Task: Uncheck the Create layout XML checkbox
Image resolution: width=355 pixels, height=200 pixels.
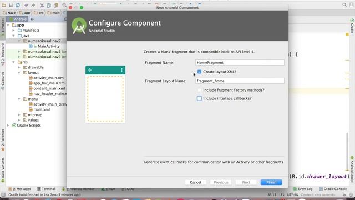Action: (199, 72)
